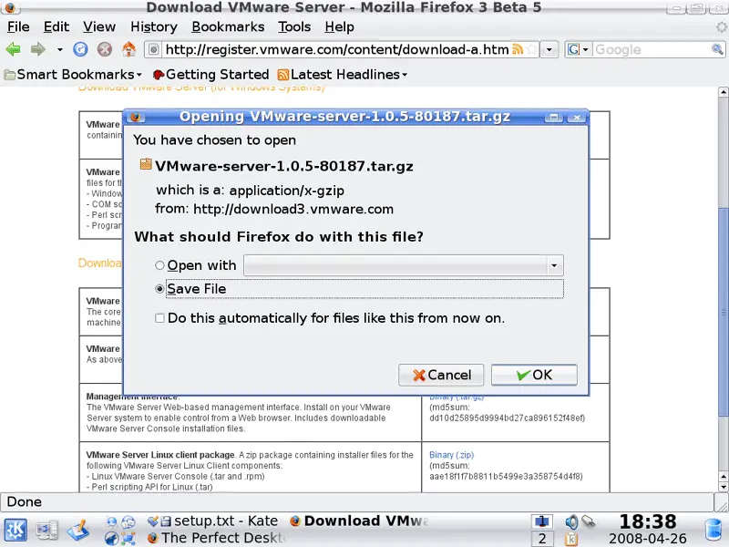Image resolution: width=729 pixels, height=547 pixels.
Task: Cancel the file download dialog
Action: [x=441, y=375]
